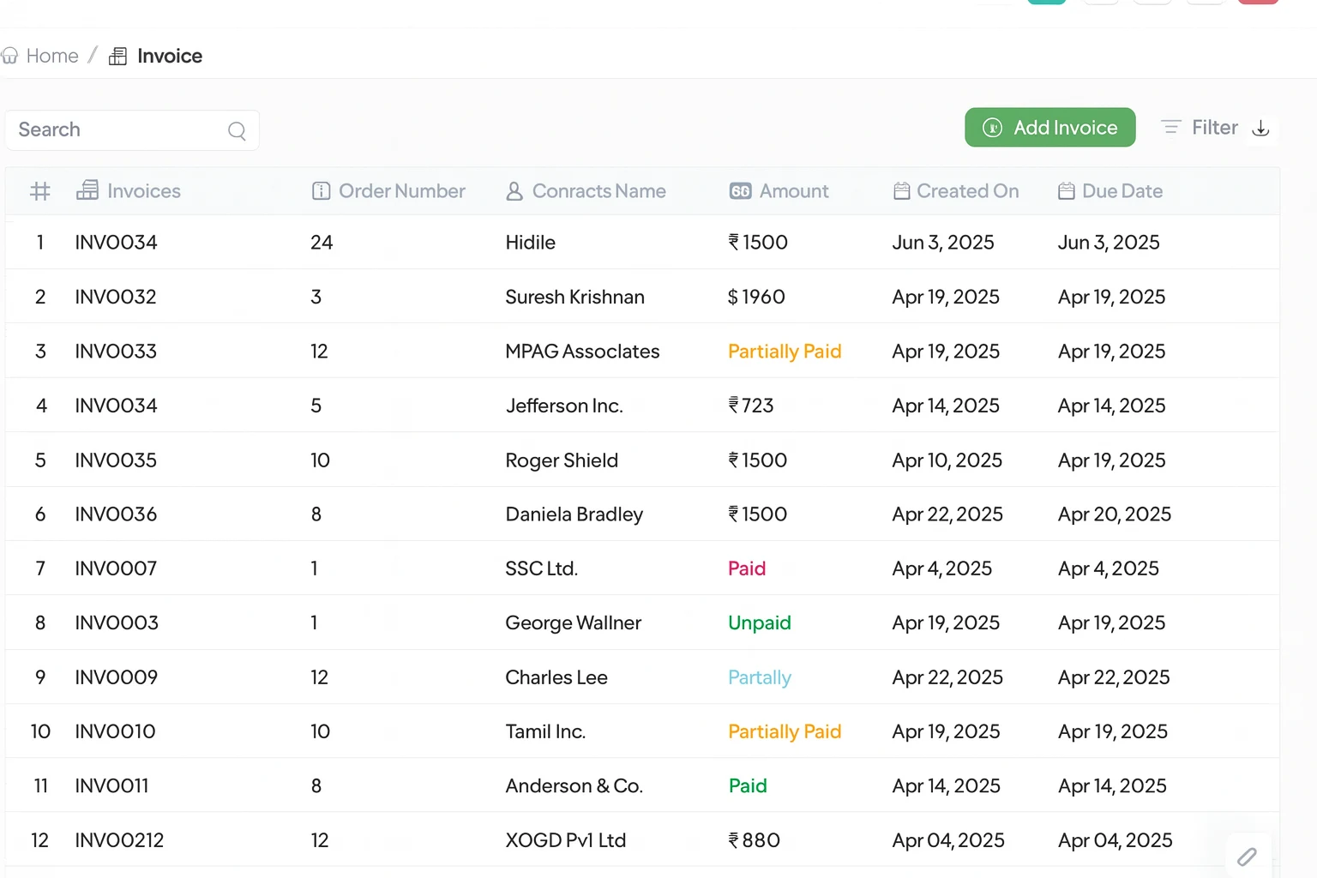Click the Amount column header icon

(740, 191)
